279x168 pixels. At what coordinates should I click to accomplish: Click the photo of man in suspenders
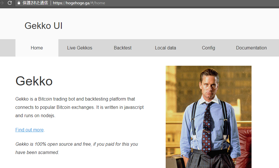209,117
